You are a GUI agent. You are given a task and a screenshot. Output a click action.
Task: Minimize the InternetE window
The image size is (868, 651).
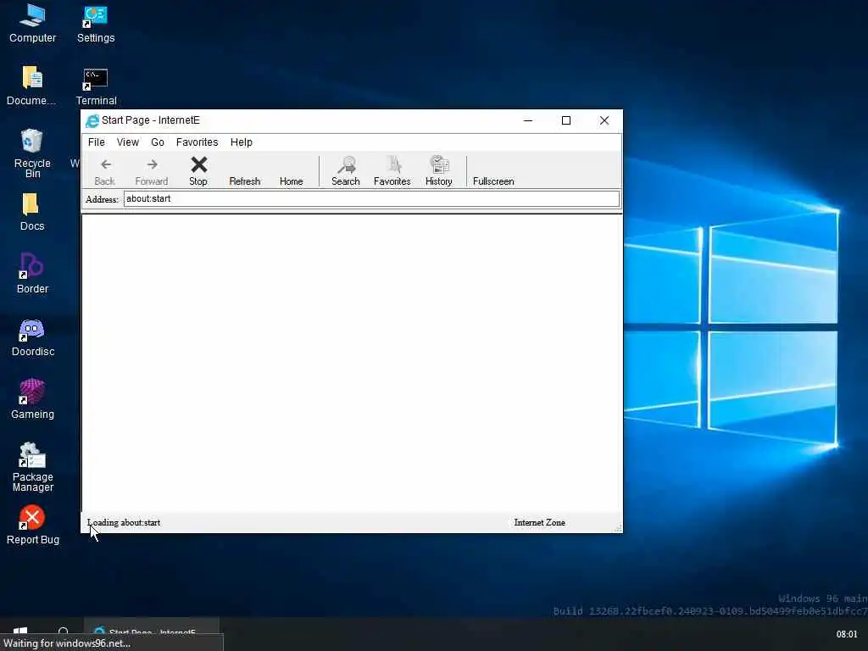528,120
